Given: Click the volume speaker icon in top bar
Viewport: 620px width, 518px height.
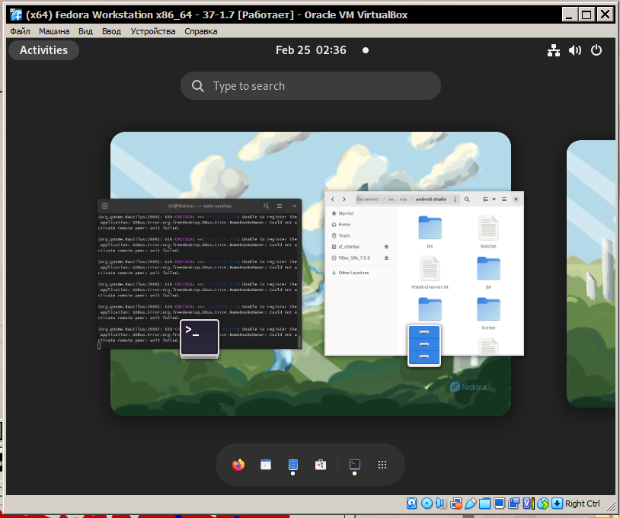Looking at the screenshot, I should click(574, 50).
